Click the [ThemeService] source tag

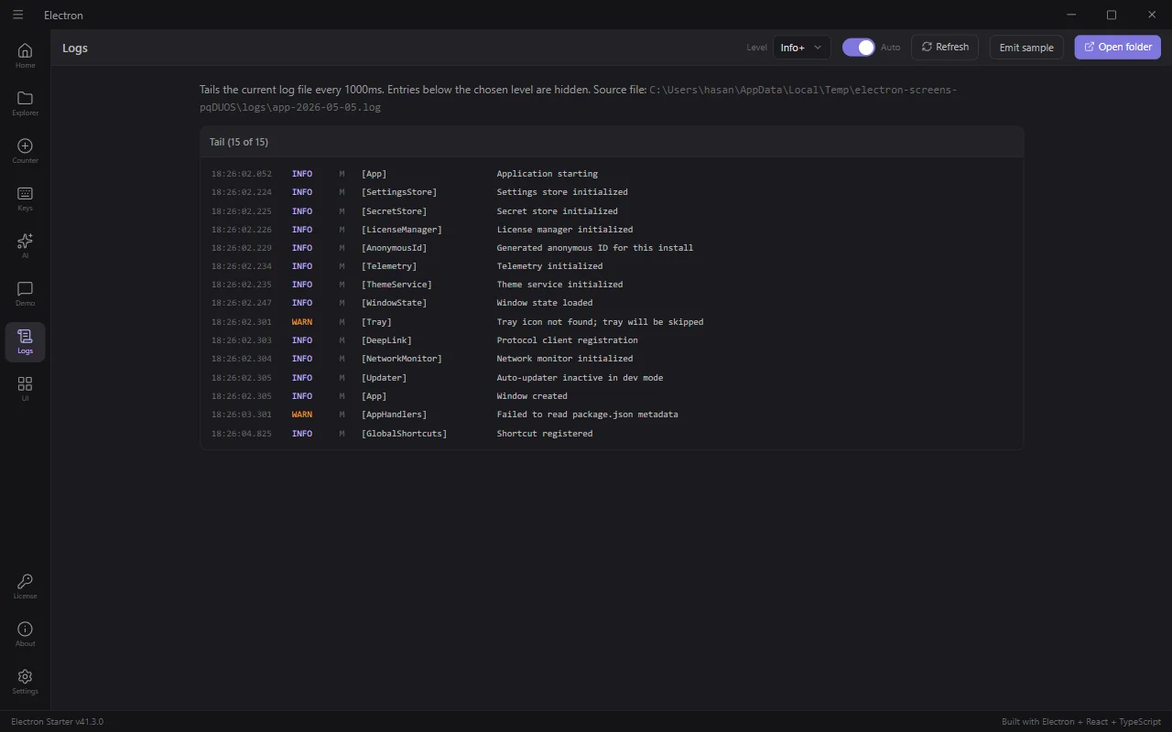coord(396,285)
